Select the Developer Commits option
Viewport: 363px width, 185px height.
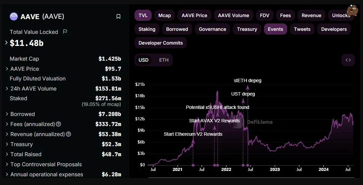tap(161, 43)
